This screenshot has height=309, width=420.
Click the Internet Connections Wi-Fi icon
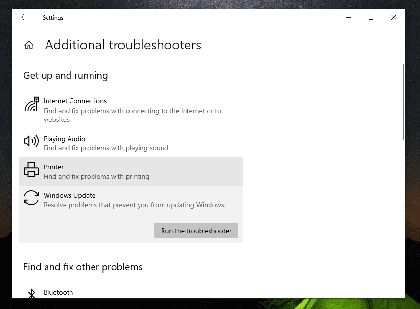[x=31, y=104]
